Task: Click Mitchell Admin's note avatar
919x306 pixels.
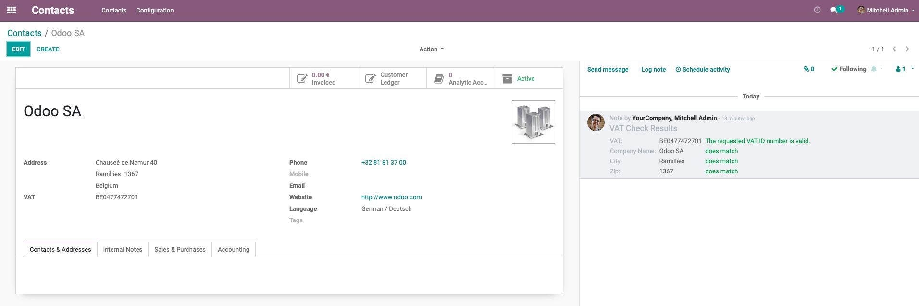Action: pos(596,122)
